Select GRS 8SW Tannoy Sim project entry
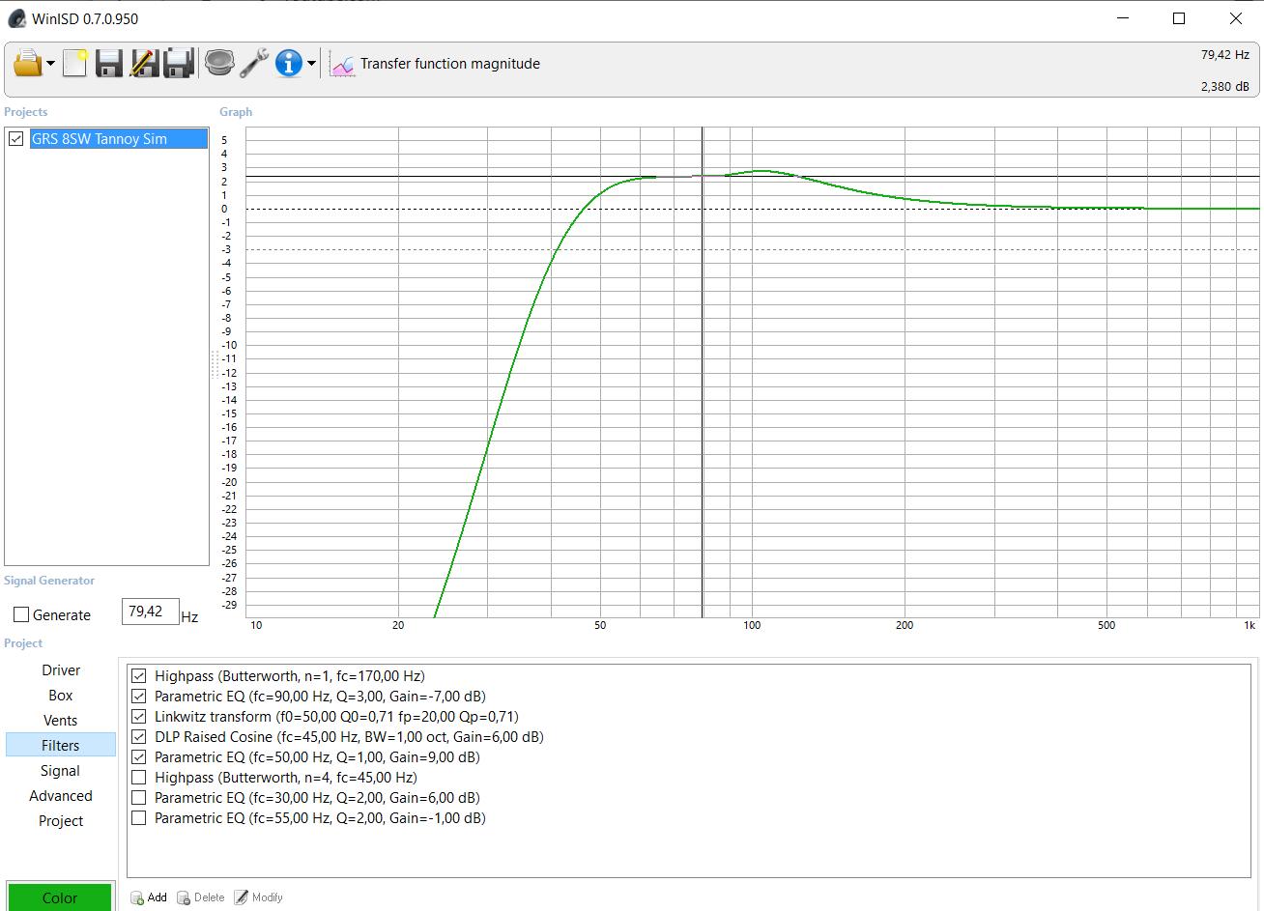This screenshot has width=1264, height=911. [118, 139]
